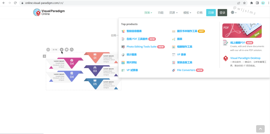The height and width of the screenshot is (134, 270).
Task: Open the globe language selector dropdown
Action: 233,13
